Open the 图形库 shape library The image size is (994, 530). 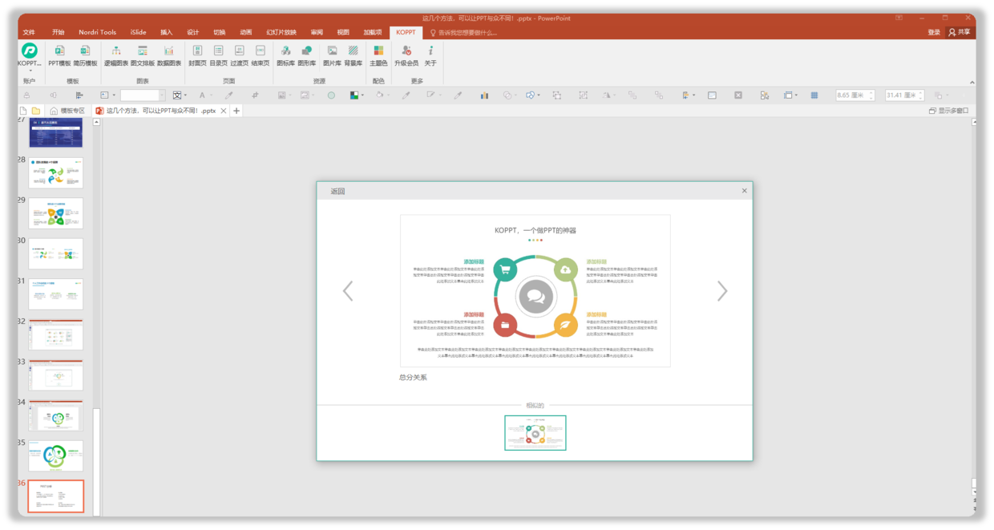307,55
